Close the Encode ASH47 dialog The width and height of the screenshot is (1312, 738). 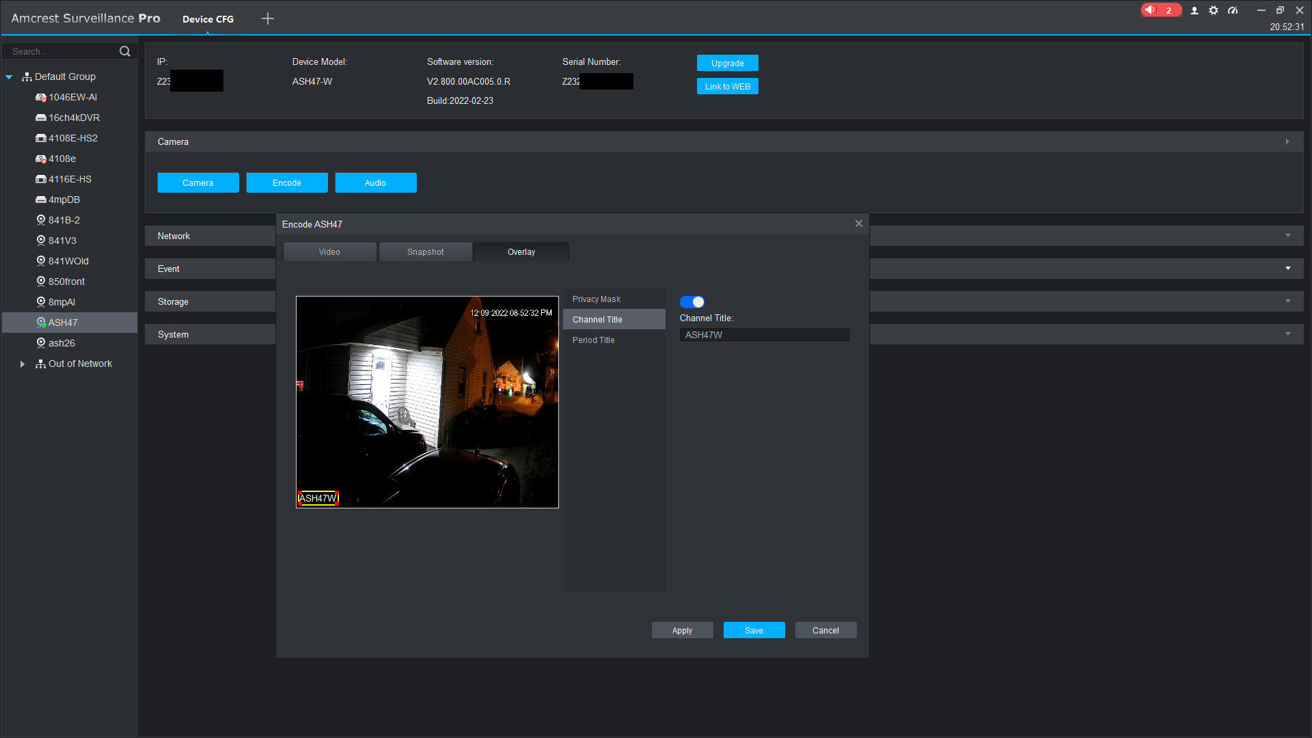click(x=859, y=223)
